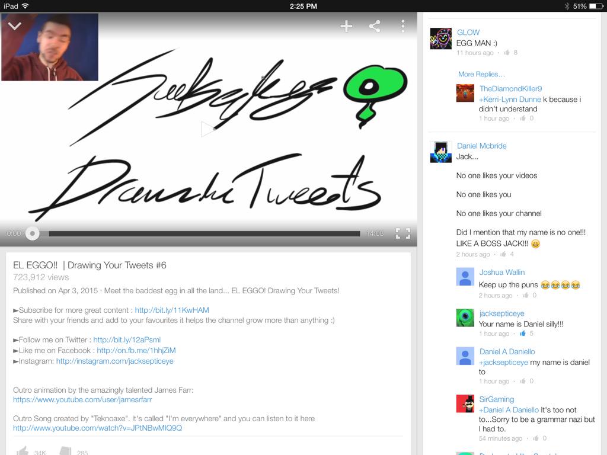Click the video scrubber knob at 0:00
The image size is (607, 455).
point(32,233)
